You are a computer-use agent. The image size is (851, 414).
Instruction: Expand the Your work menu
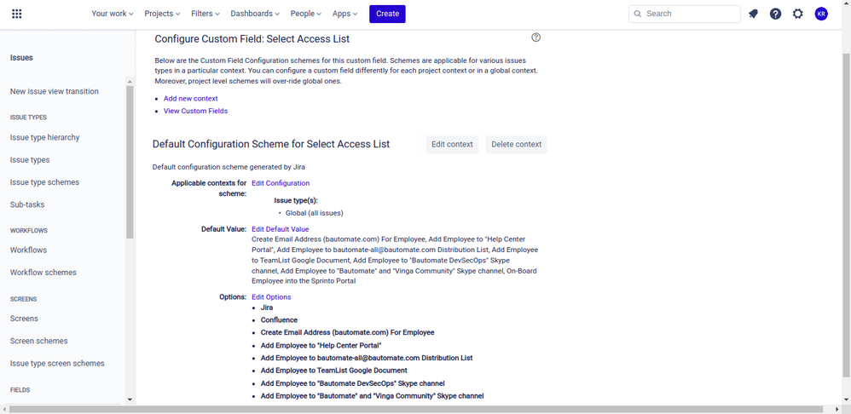113,14
